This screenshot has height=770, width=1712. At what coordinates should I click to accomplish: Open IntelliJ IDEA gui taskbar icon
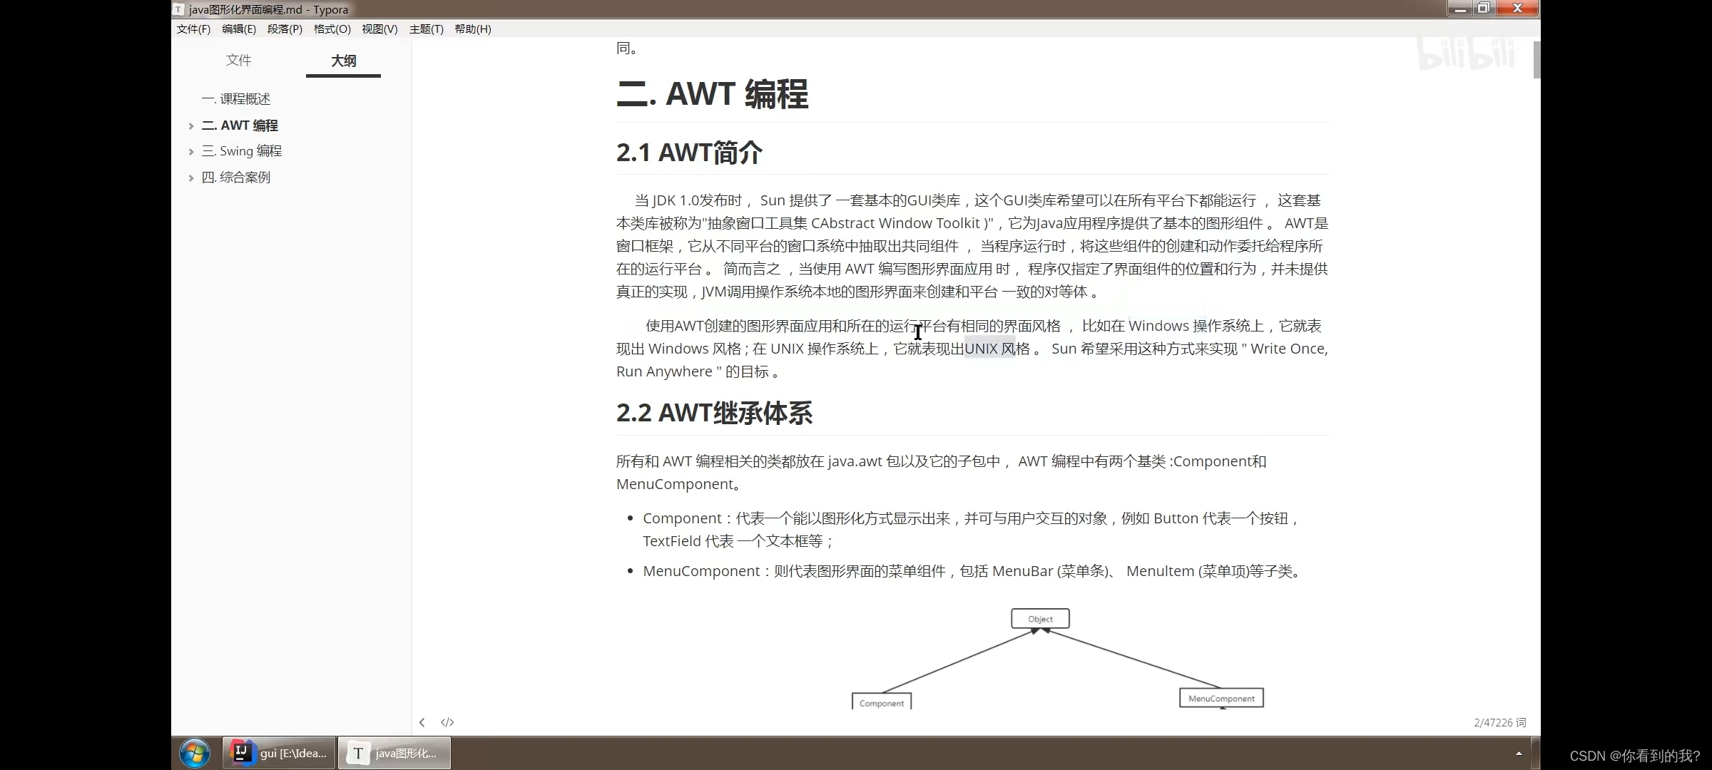pos(279,753)
